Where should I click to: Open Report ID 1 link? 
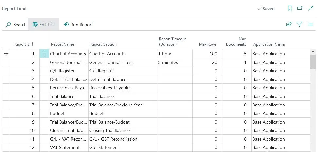[x=33, y=54]
